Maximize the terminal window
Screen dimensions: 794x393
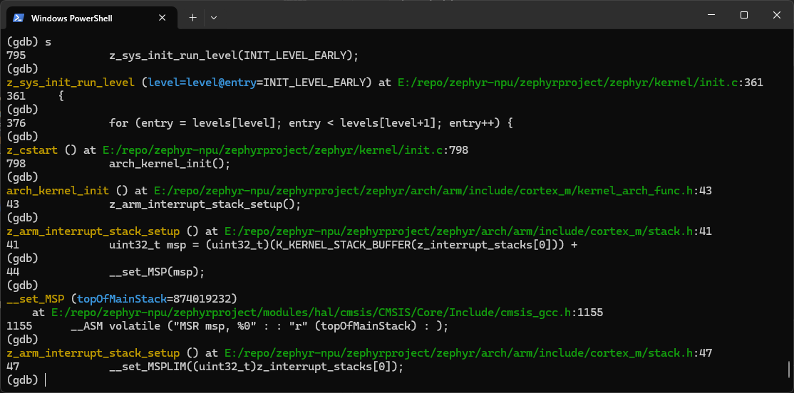click(x=744, y=15)
